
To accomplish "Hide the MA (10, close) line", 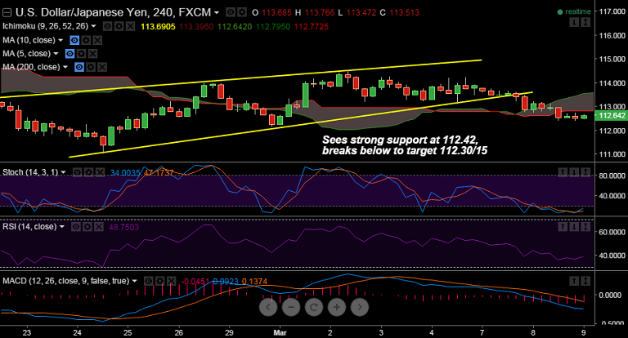I will [74, 40].
